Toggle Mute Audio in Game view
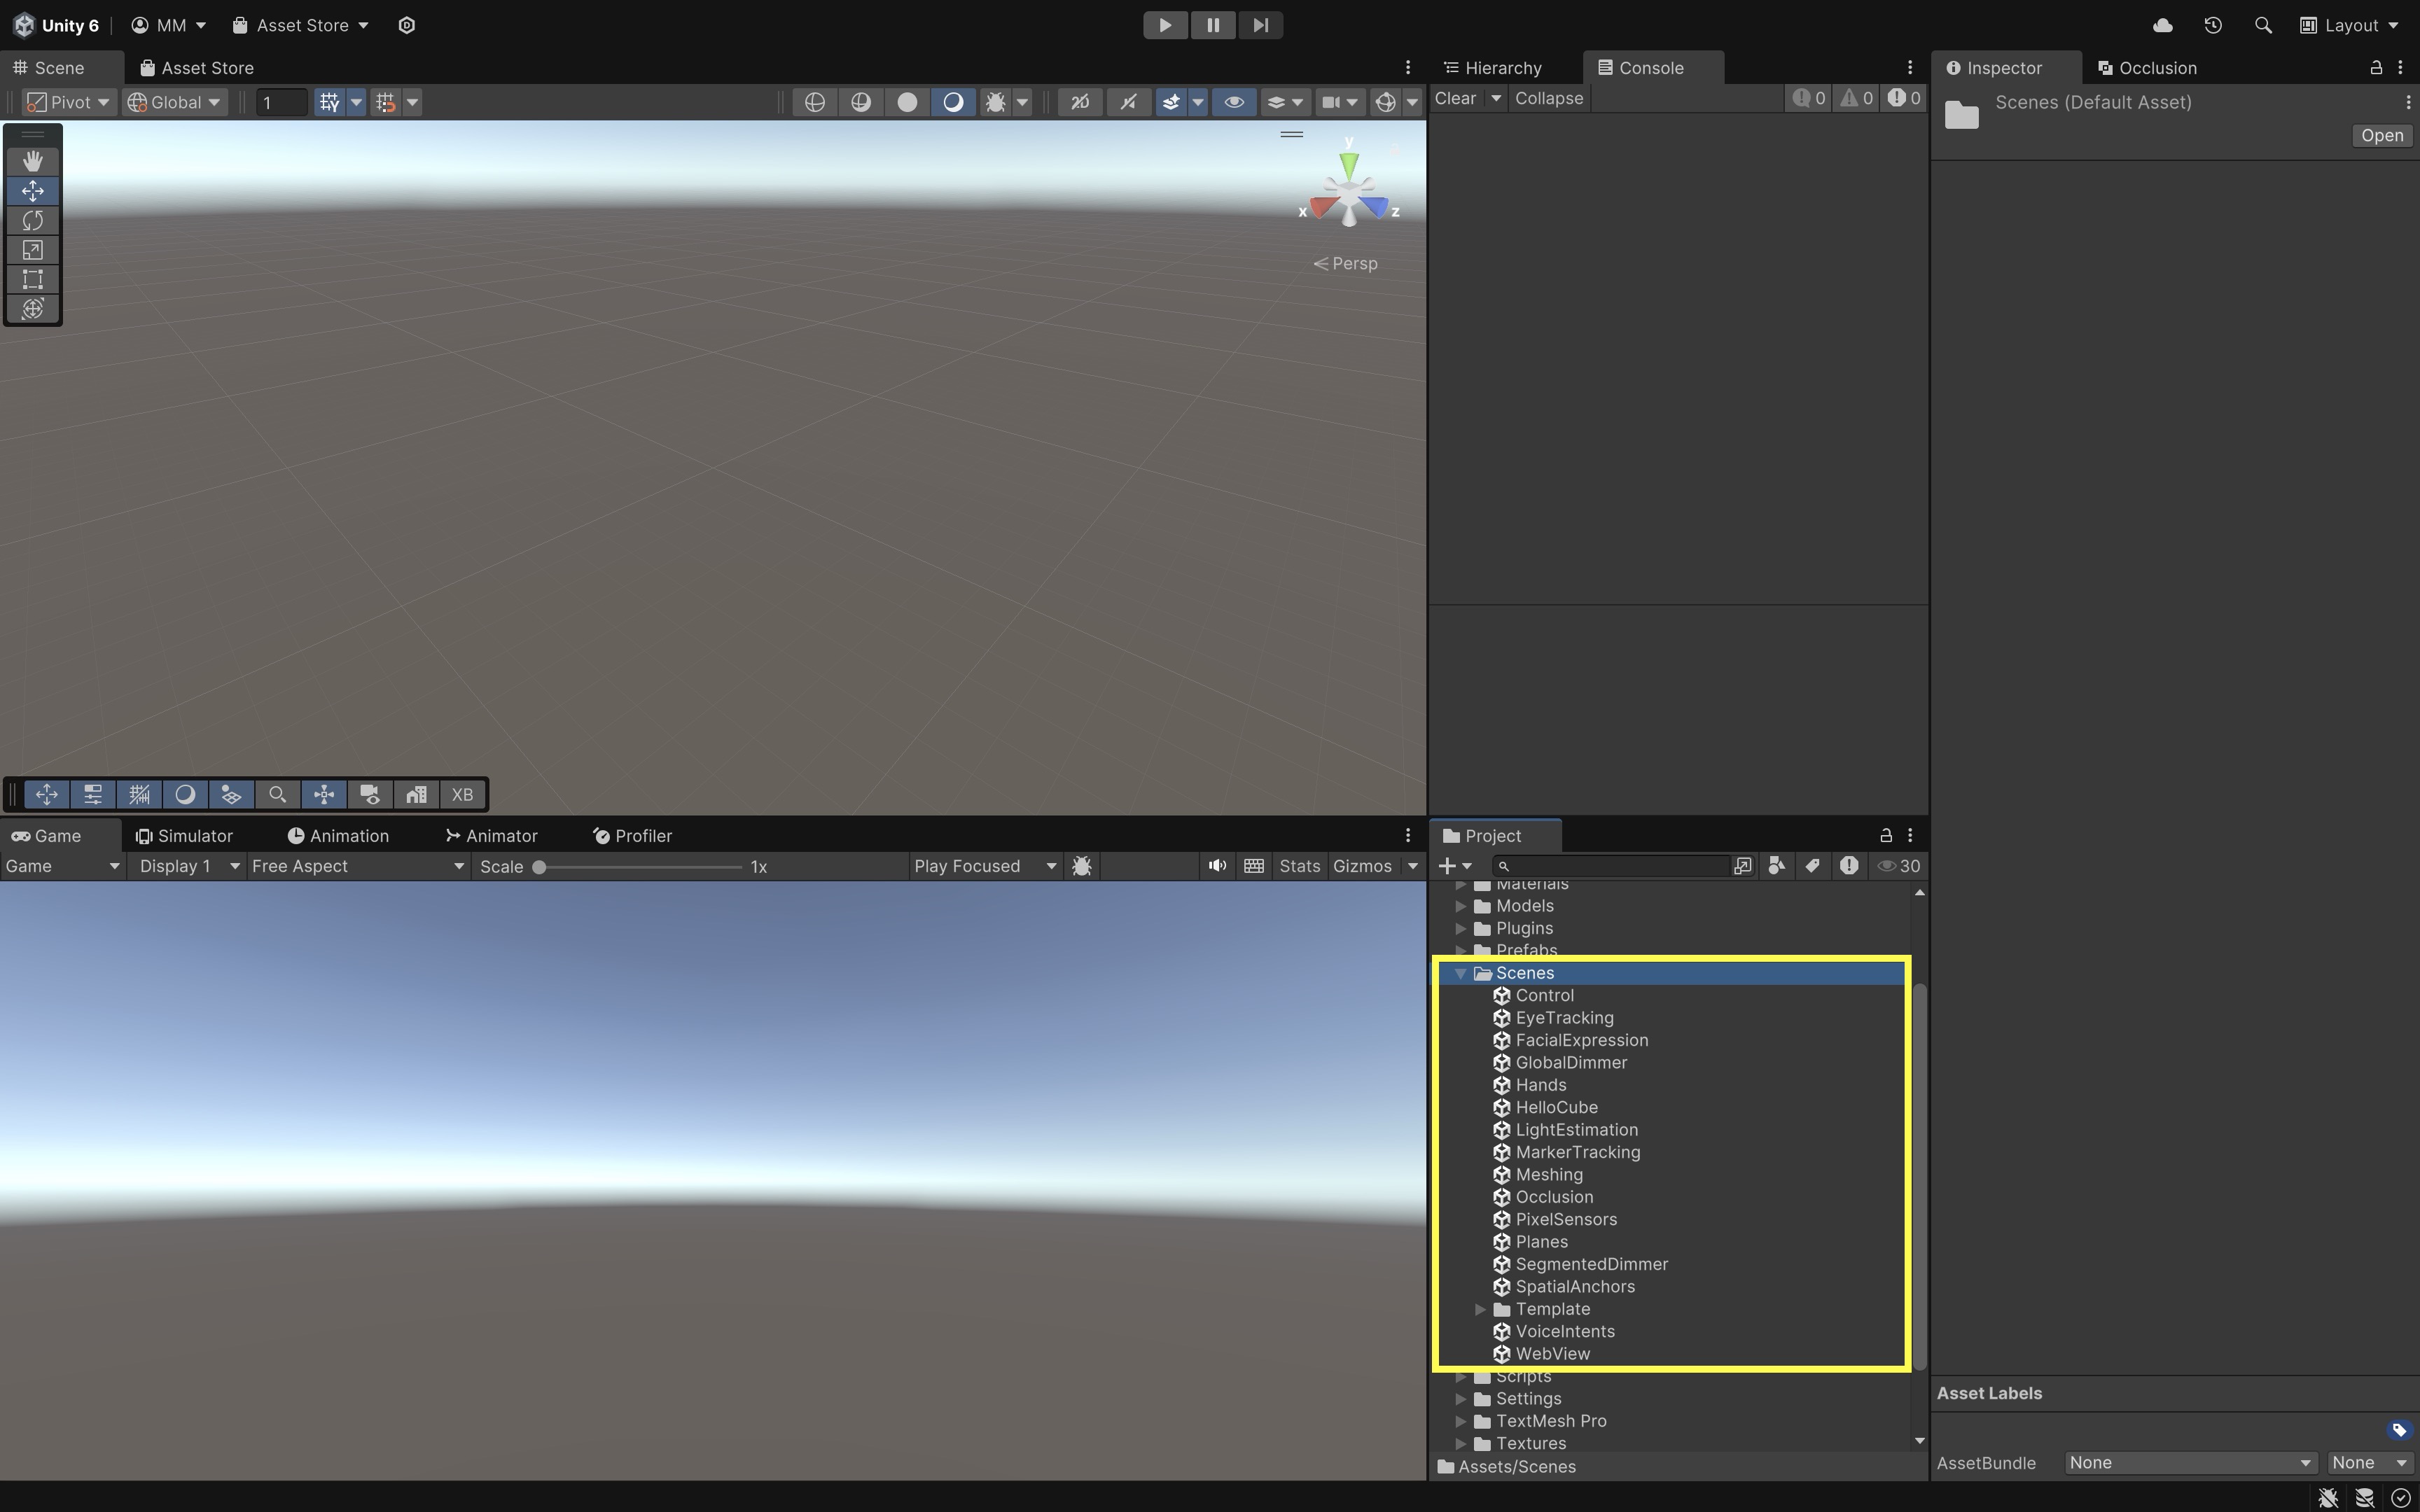The image size is (2420, 1512). pyautogui.click(x=1216, y=866)
